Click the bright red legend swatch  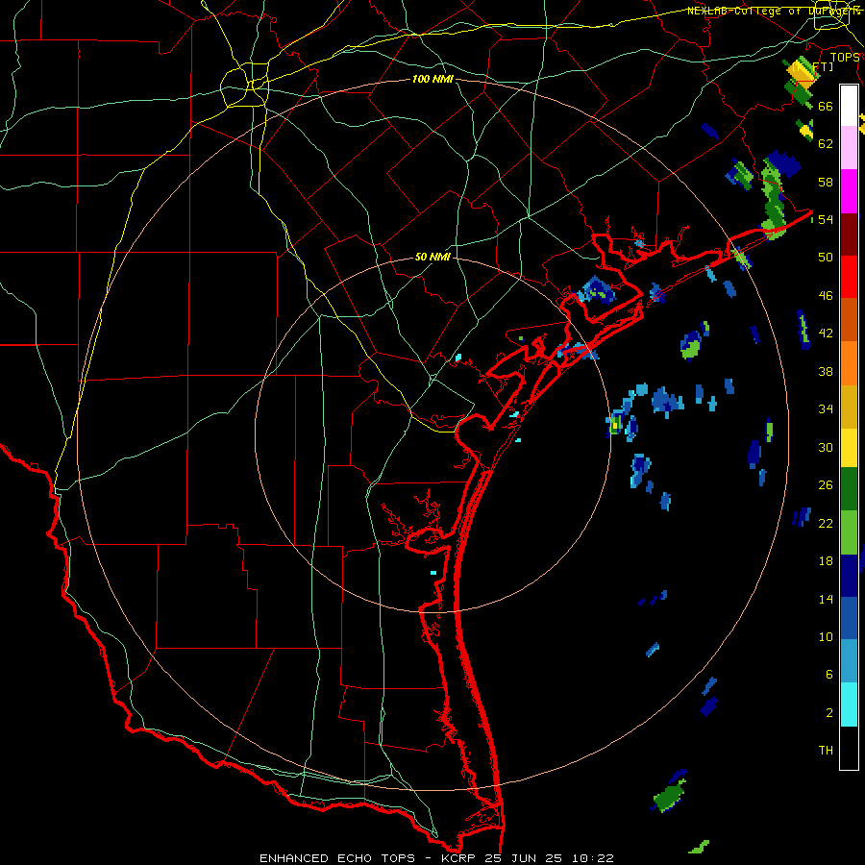click(x=849, y=277)
